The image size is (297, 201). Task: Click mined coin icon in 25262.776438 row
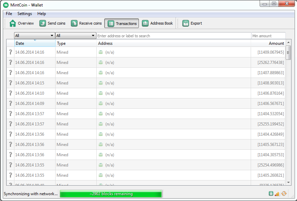pyautogui.click(x=101, y=62)
